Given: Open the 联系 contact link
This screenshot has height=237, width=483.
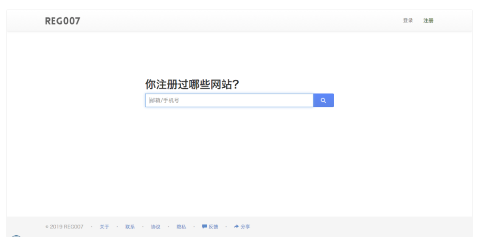Looking at the screenshot, I should point(130,227).
